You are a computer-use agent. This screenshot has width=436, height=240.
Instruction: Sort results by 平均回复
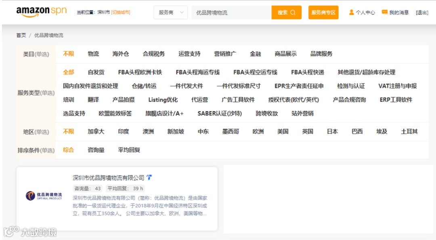click(129, 150)
